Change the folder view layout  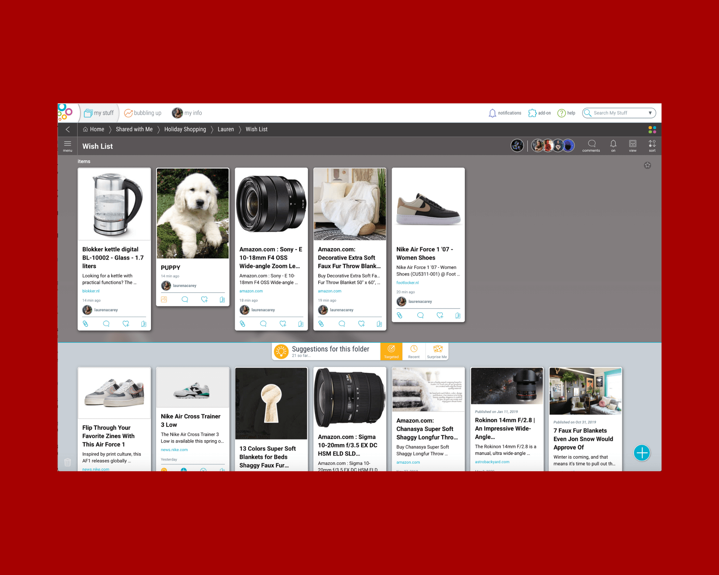click(633, 146)
